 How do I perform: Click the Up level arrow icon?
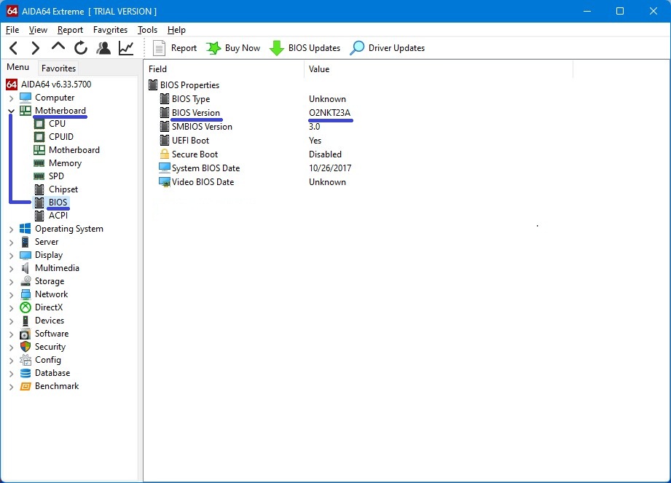[58, 47]
